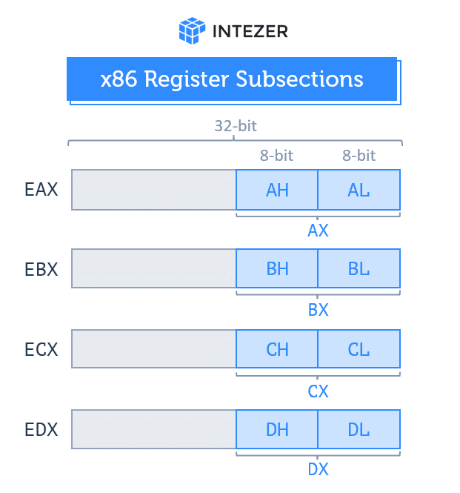Click the gray upper portion of EDX
460x493 pixels.
153,429
